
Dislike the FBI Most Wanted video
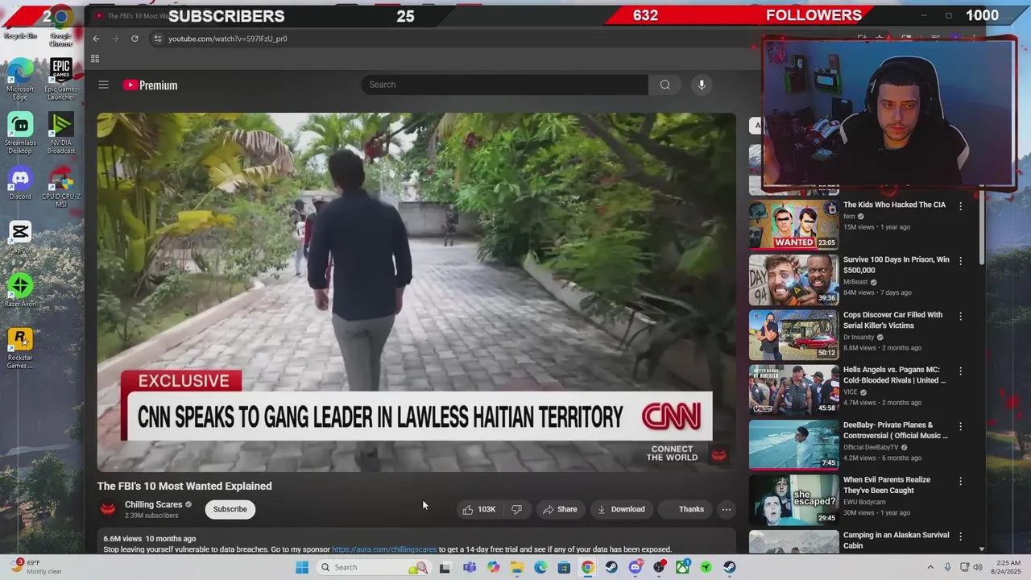point(516,509)
